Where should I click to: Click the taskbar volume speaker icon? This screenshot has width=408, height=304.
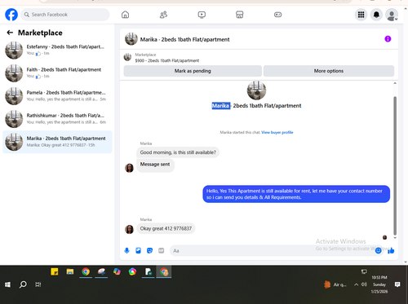364,284
